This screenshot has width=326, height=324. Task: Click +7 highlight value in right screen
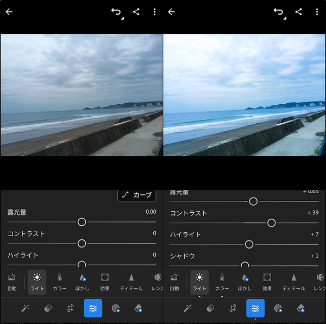tap(315, 234)
